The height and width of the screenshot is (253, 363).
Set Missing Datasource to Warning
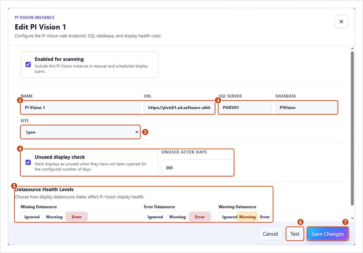[x=54, y=217]
